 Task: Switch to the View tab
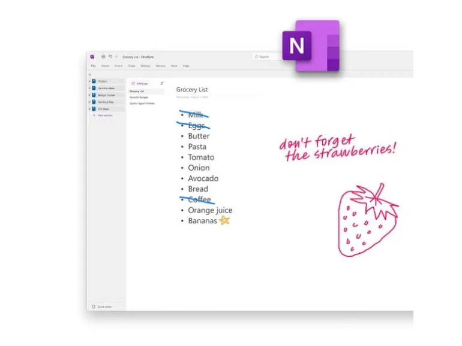pos(174,66)
